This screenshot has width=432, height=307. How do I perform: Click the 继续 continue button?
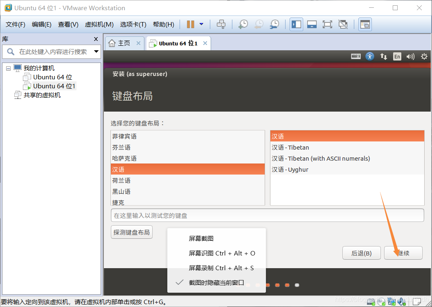403,253
